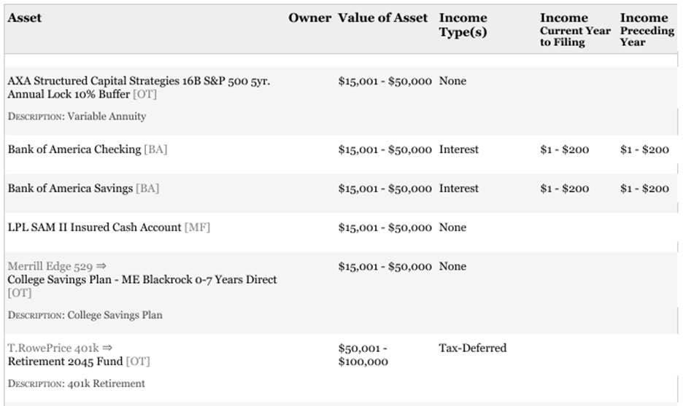
Task: Click College Savings Plan ME Blackrock asset
Action: coord(142,280)
